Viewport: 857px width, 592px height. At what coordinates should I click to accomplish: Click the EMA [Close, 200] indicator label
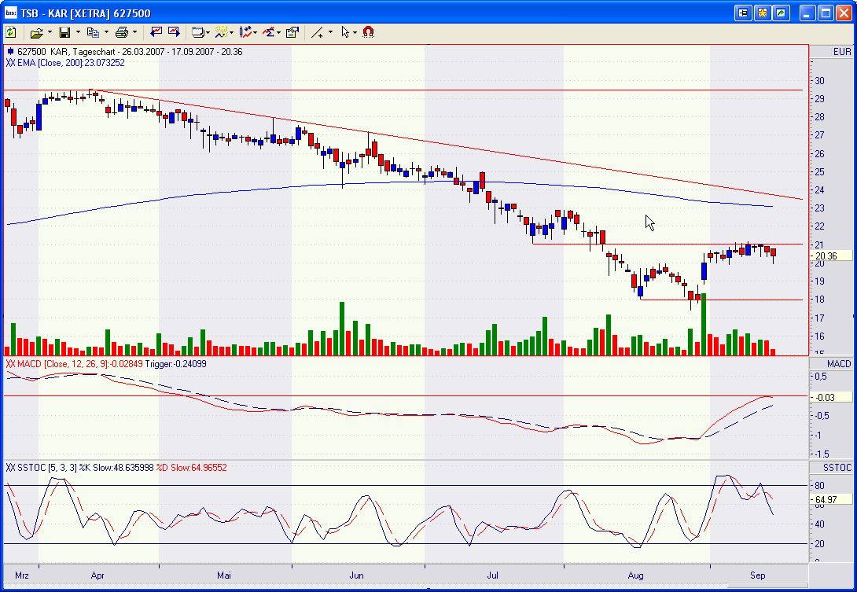tap(65, 63)
